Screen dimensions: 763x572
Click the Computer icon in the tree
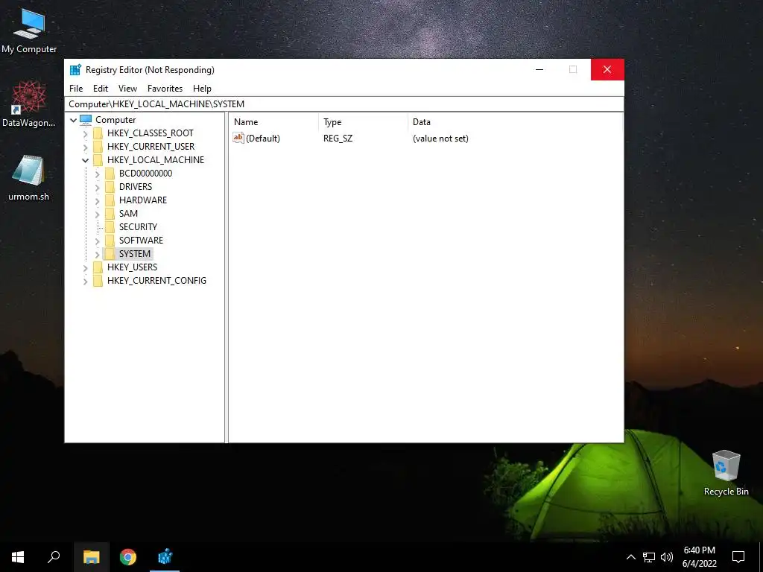pyautogui.click(x=86, y=120)
